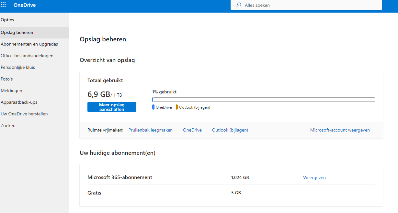Open the 'OneDrive' free-up-space link
Screen dimensions: 398x213
tap(192, 130)
